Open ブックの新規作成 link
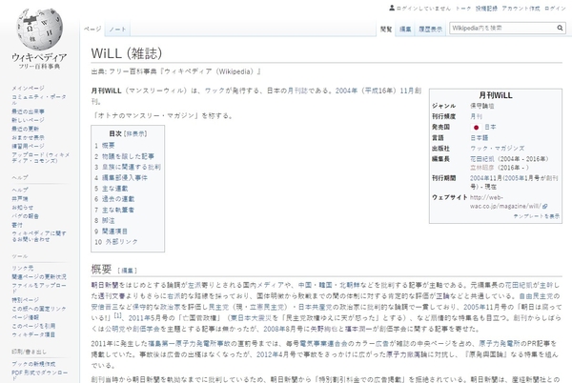572x383 pixels. coord(33,364)
